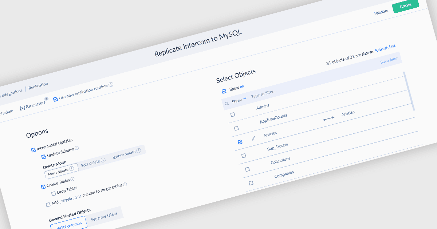The image size is (437, 229).
Task: Click the Articles target table name
Action: point(348,114)
